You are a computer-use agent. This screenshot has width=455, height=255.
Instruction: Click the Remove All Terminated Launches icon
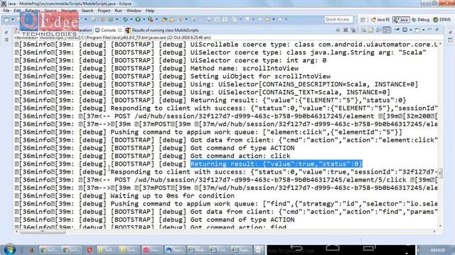coord(353,30)
